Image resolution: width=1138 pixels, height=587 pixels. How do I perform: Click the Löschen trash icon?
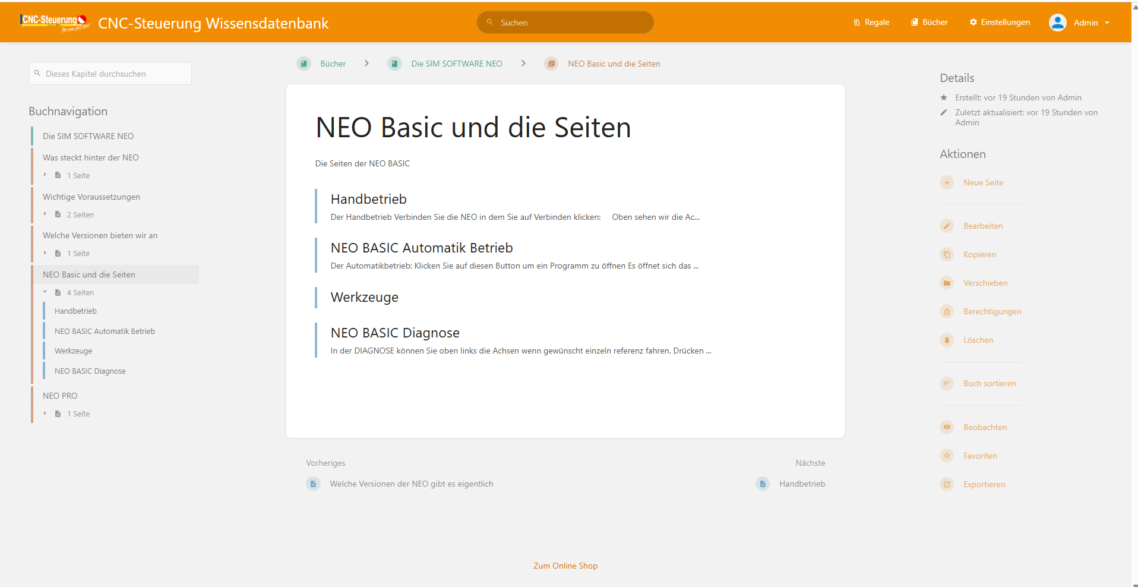[947, 340]
